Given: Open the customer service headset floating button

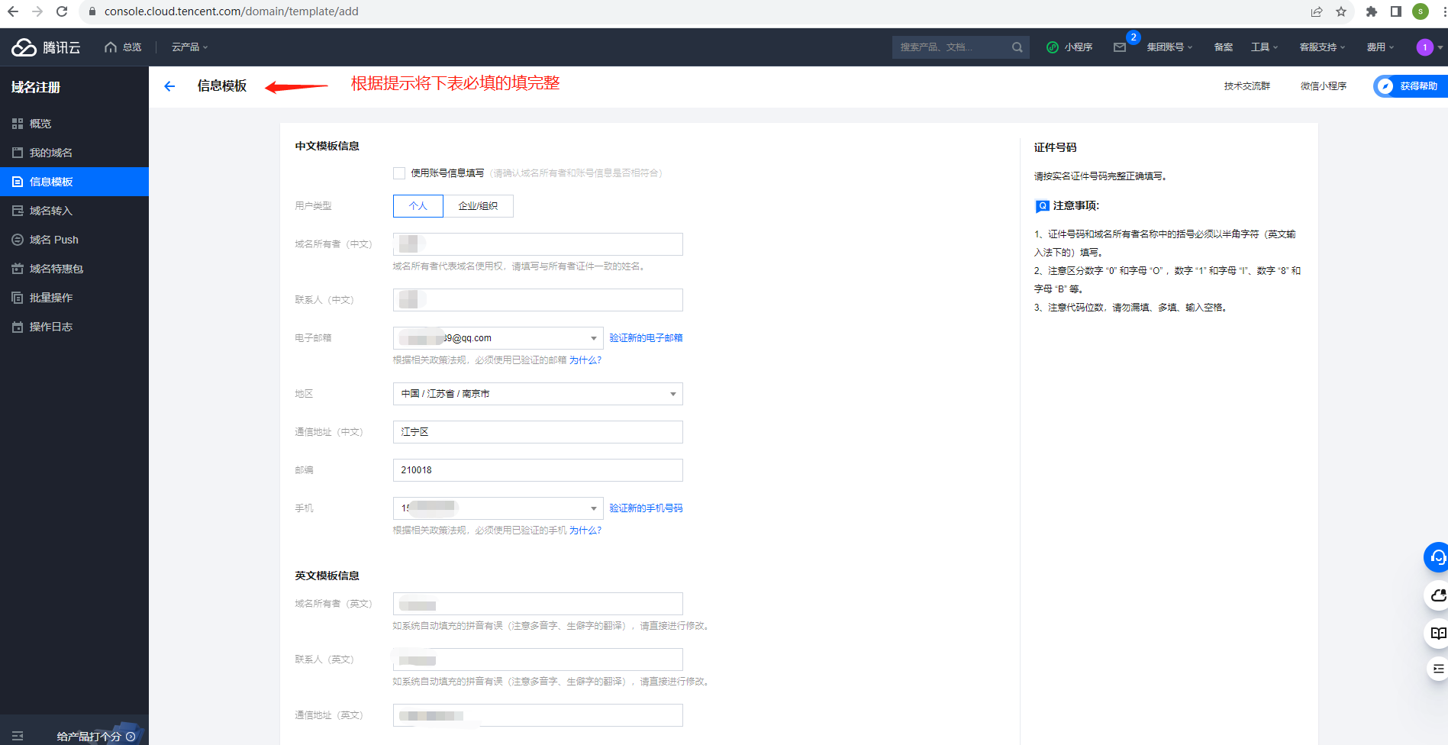Looking at the screenshot, I should (1437, 557).
